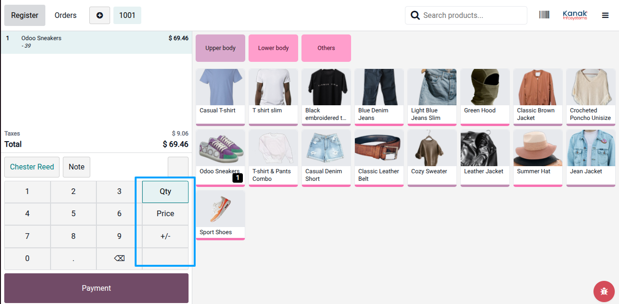Select order number 1001
Screen dimensions: 619x304
pos(127,15)
